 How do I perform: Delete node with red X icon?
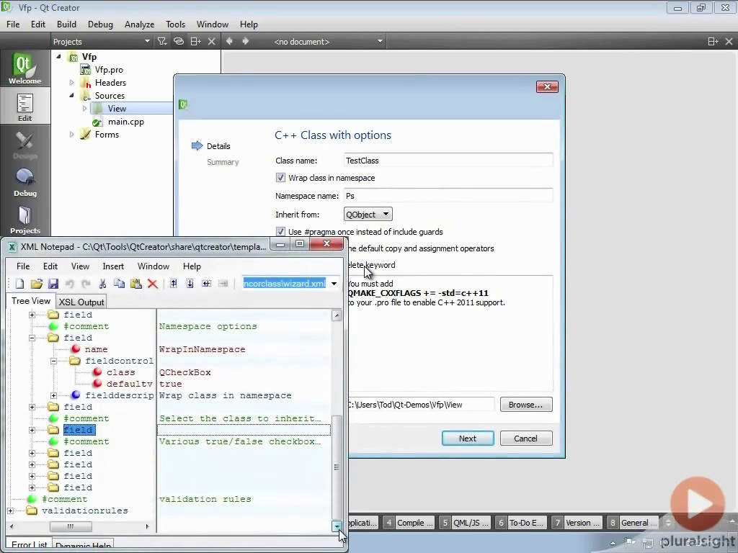pos(153,284)
